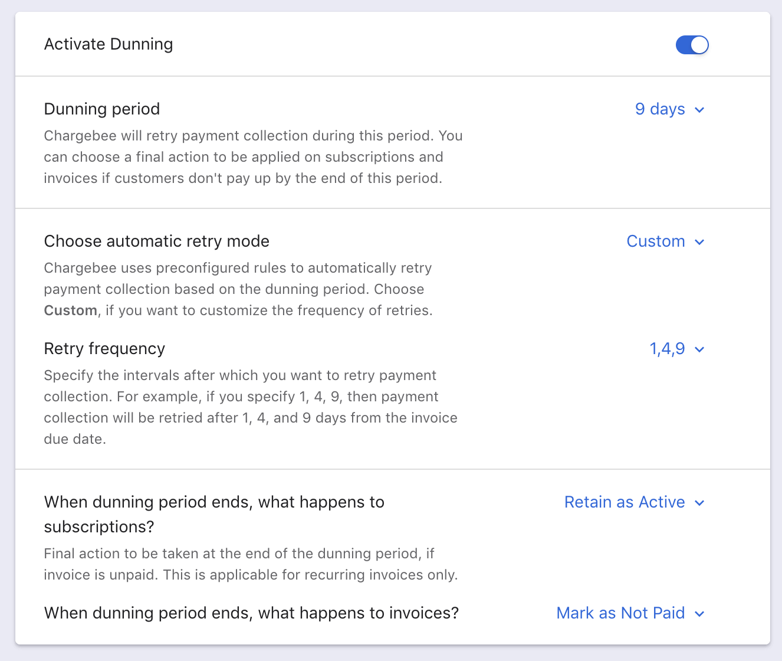
Task: Click the Retry frequency heading
Action: 104,349
